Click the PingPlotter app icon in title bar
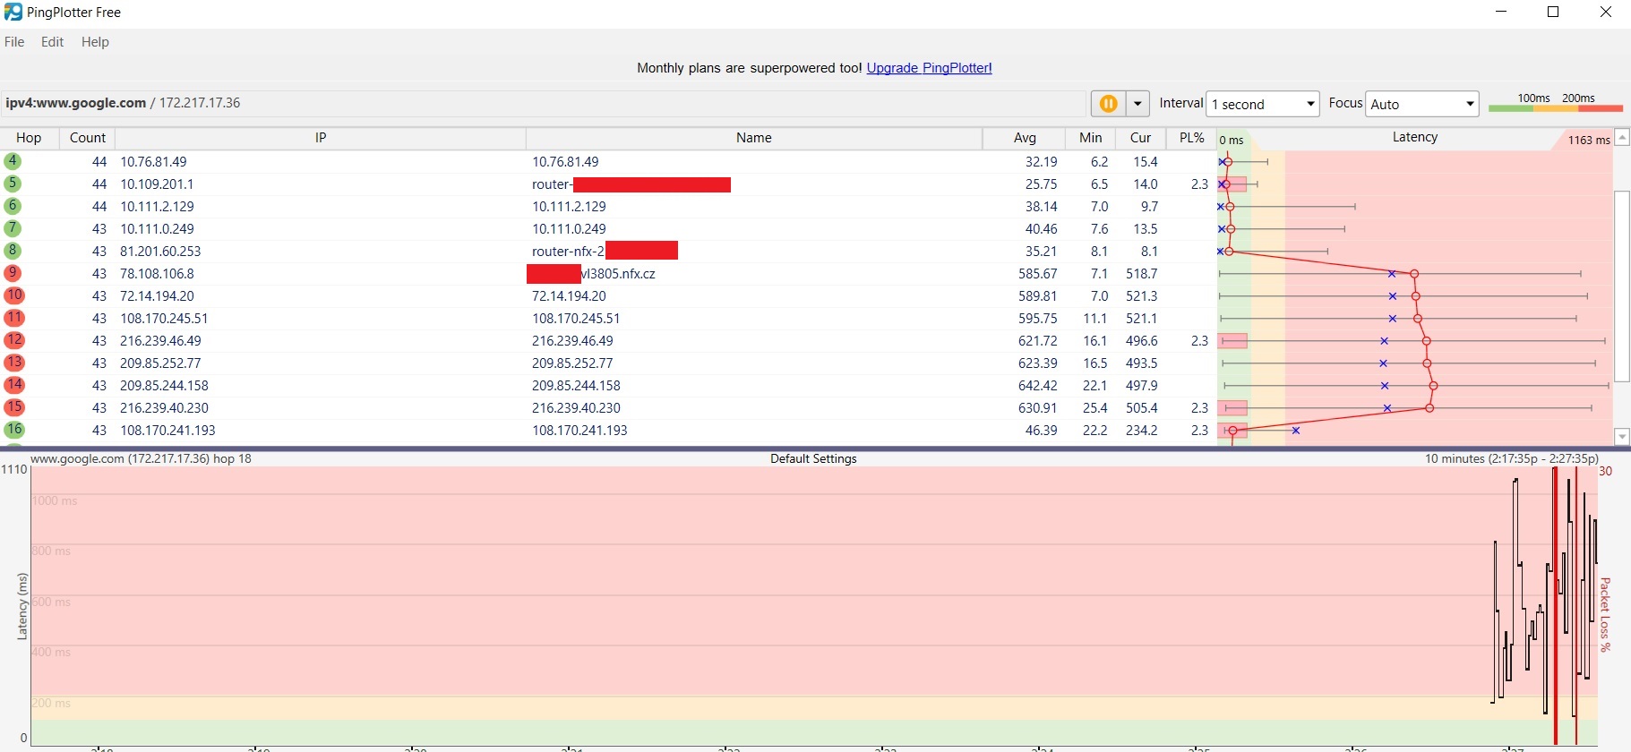This screenshot has width=1631, height=752. click(x=13, y=12)
